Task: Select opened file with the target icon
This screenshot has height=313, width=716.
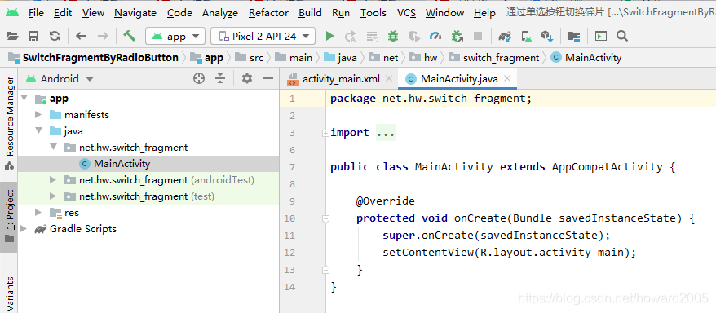Action: pyautogui.click(x=199, y=78)
